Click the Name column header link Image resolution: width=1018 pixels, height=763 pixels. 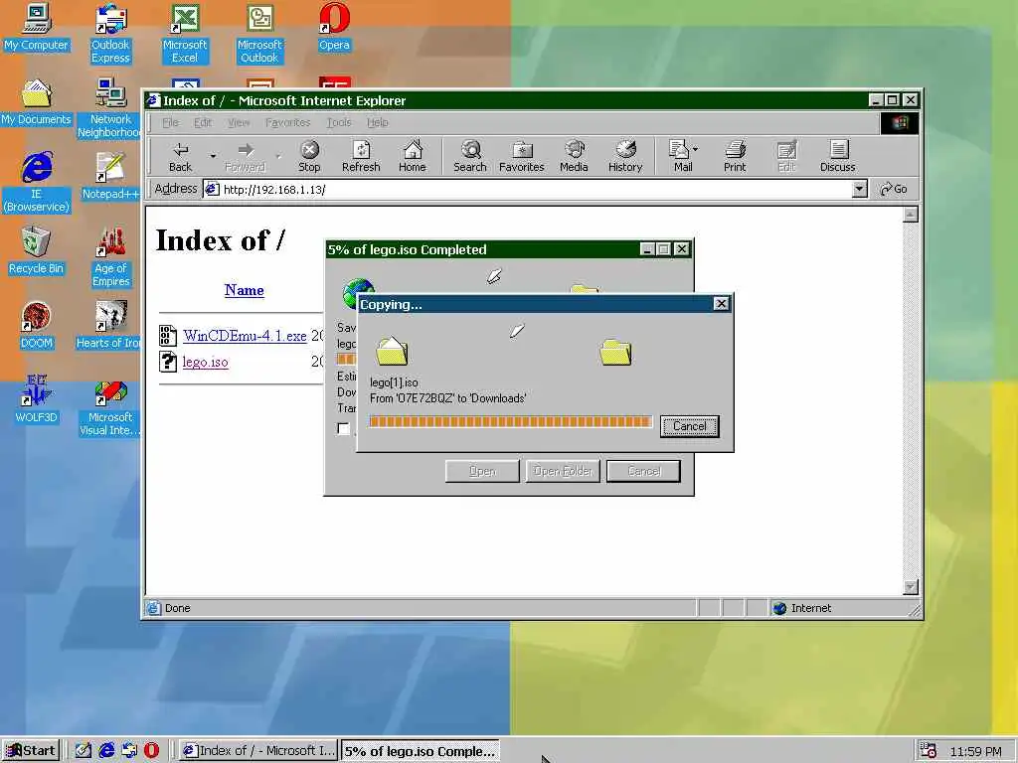click(245, 290)
